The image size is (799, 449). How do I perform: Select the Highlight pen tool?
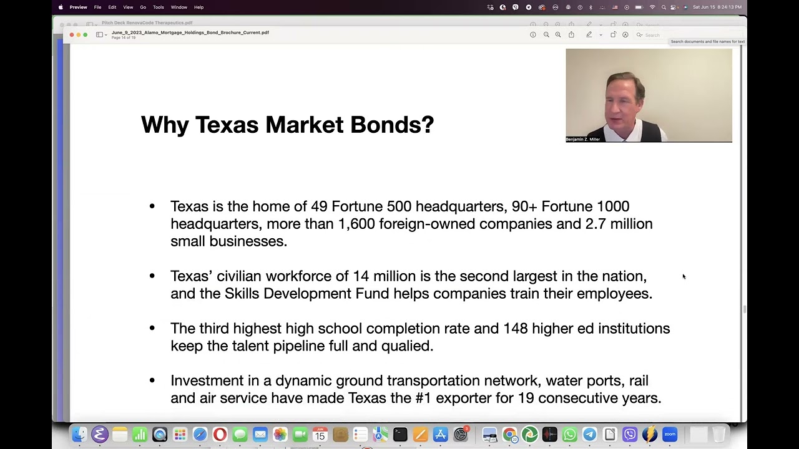click(x=589, y=35)
